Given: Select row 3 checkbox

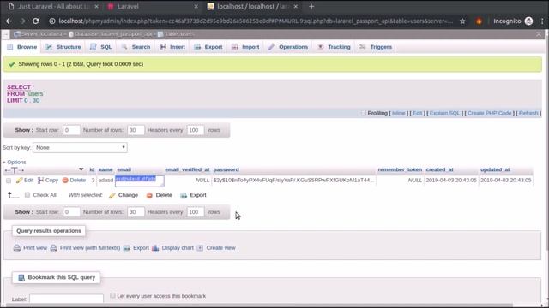Looking at the screenshot, I should pos(9,181).
